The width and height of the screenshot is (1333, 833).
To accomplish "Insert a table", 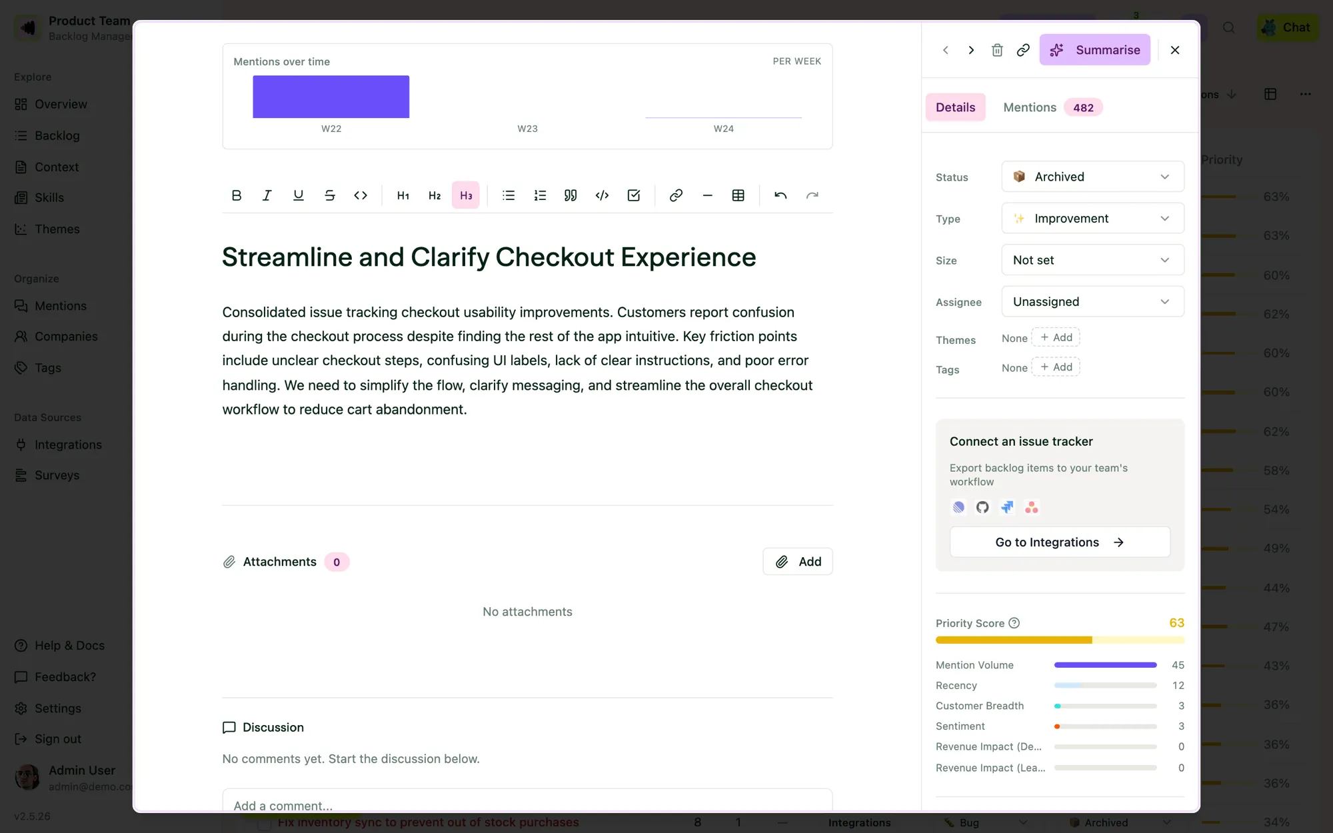I will (x=738, y=195).
